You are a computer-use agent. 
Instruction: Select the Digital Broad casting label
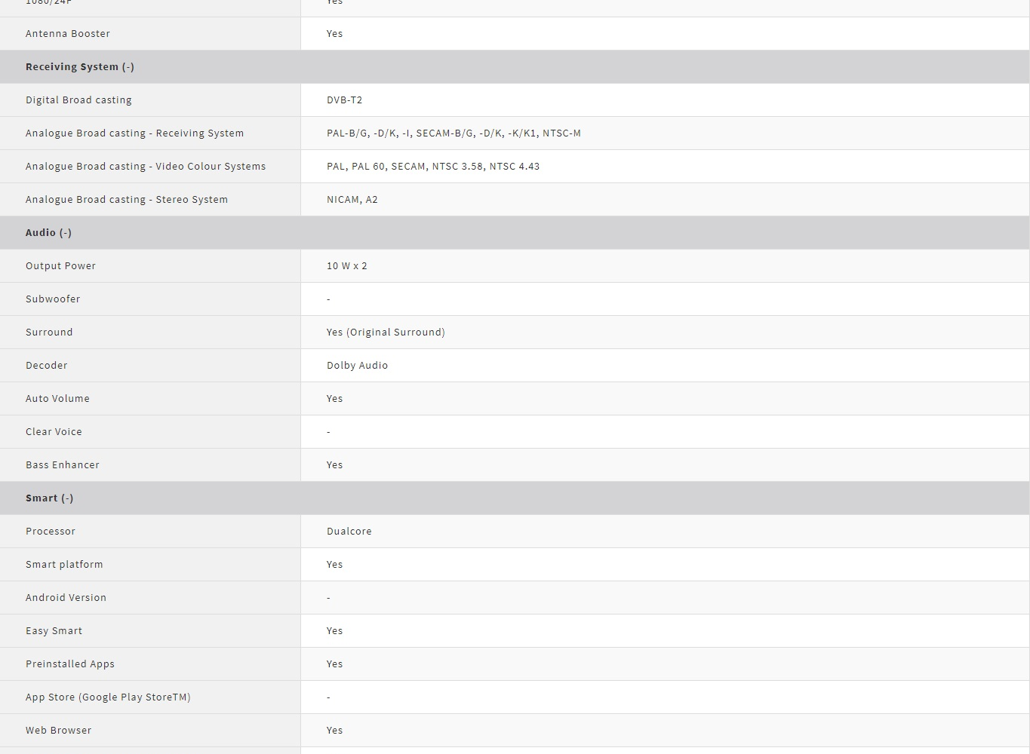(x=78, y=100)
